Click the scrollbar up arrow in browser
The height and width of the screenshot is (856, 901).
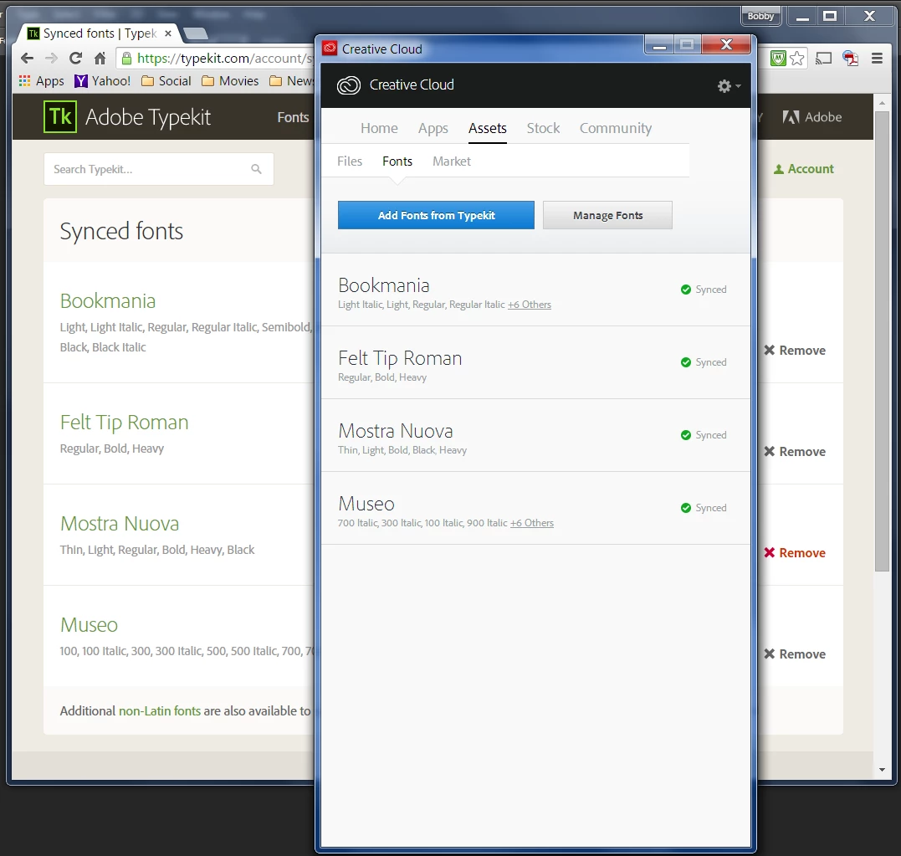[882, 103]
